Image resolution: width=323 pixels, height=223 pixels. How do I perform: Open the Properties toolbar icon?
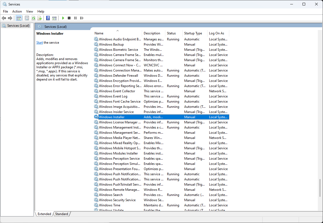click(x=27, y=18)
